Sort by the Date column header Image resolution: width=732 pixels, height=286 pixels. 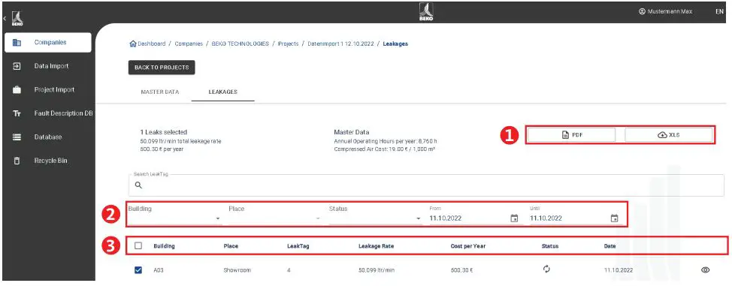pyautogui.click(x=609, y=246)
